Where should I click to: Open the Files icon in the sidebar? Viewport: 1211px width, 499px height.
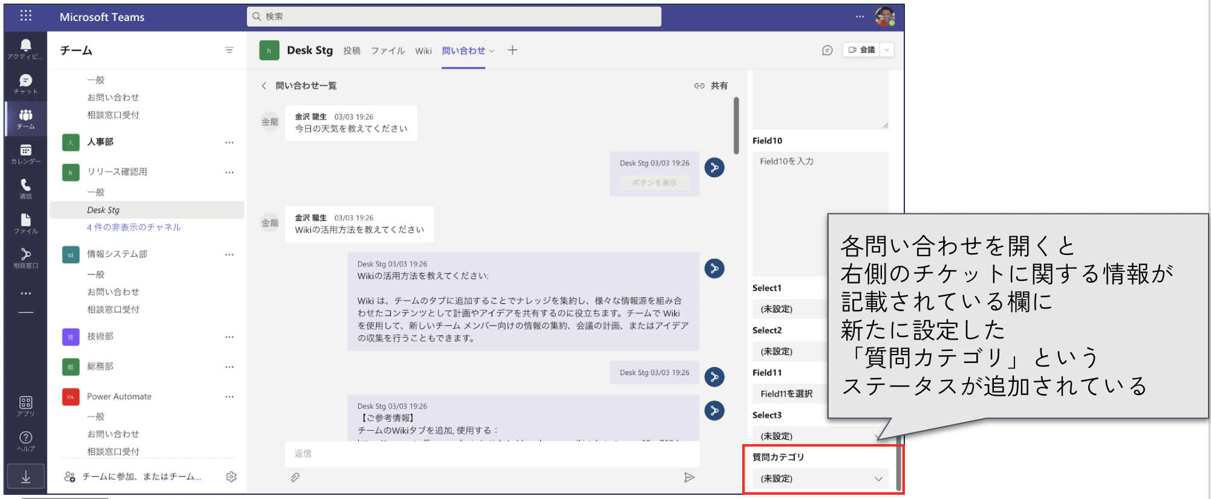(x=25, y=224)
